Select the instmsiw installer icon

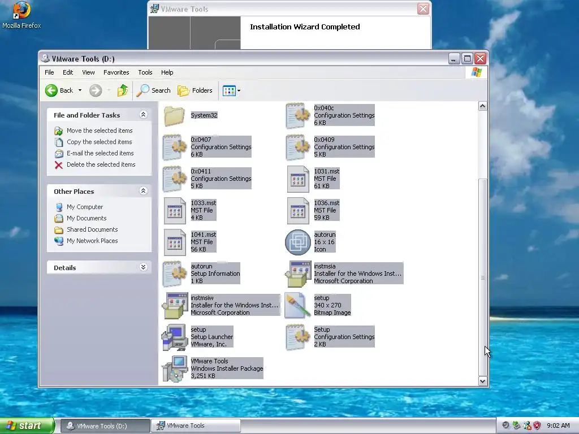point(175,306)
